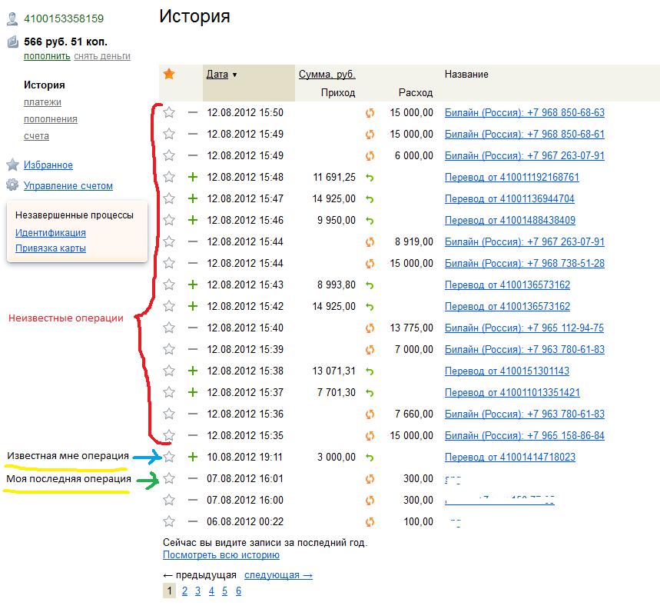660x609 pixels.
Task: Click reply arrow icon for 3 000,00 income
Action: tap(370, 458)
